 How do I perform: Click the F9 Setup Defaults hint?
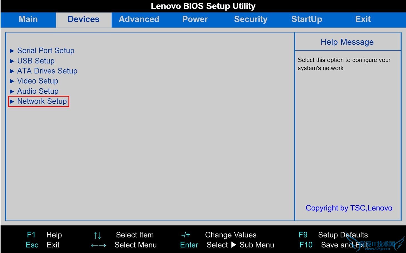pos(333,235)
